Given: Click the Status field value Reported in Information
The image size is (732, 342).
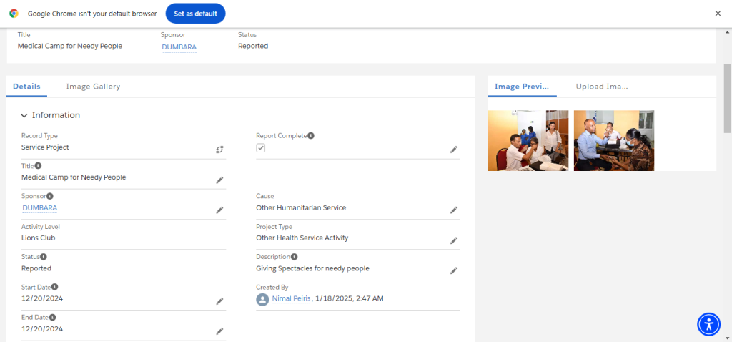Looking at the screenshot, I should click(x=36, y=268).
